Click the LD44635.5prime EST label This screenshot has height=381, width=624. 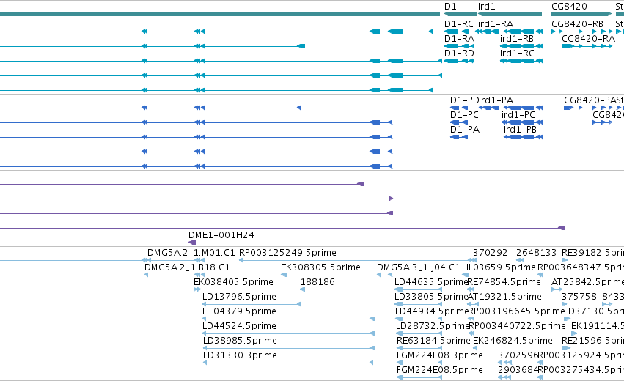(431, 282)
